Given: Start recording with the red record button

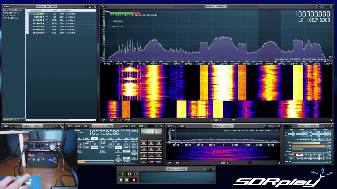Looking at the screenshot, I should (134, 180).
